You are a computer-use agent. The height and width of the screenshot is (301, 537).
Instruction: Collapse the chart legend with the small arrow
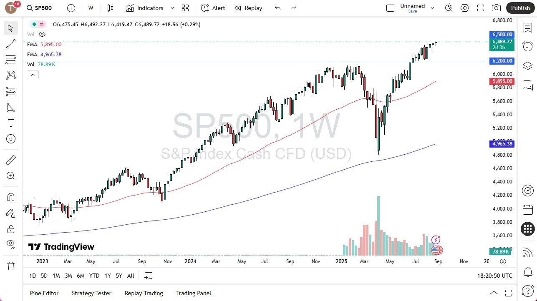(33, 75)
